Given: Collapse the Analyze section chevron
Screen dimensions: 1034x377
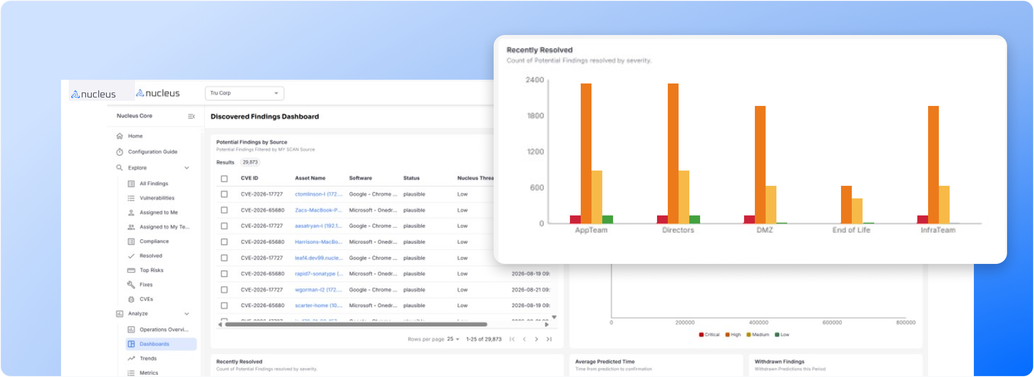Looking at the screenshot, I should tap(187, 314).
